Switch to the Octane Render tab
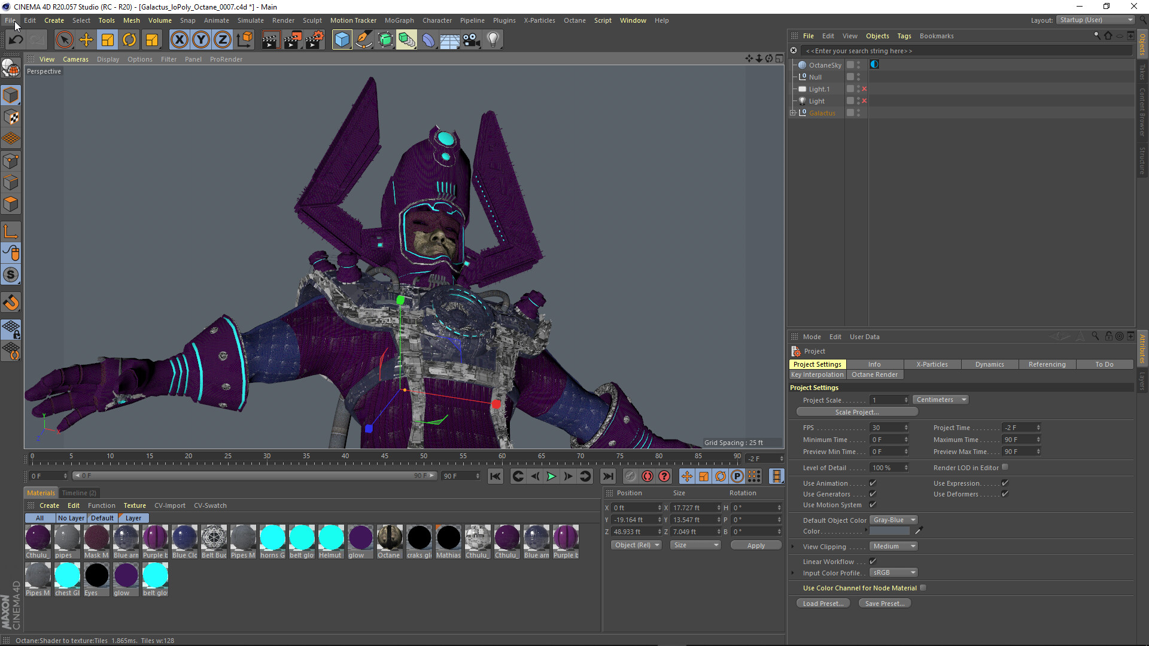 point(875,374)
